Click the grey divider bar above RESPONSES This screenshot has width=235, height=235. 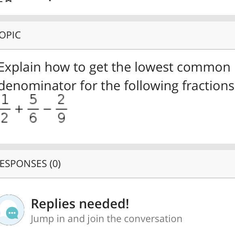[x=117, y=147]
